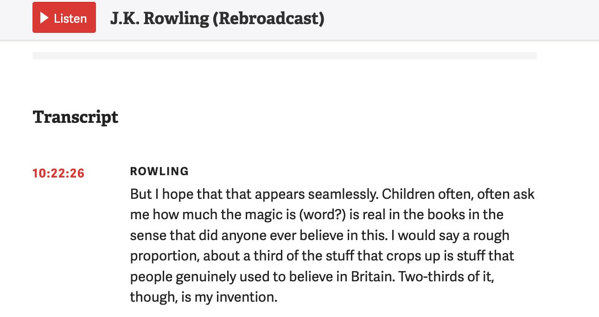
Task: Click the gray audio progress bar
Action: pyautogui.click(x=284, y=55)
